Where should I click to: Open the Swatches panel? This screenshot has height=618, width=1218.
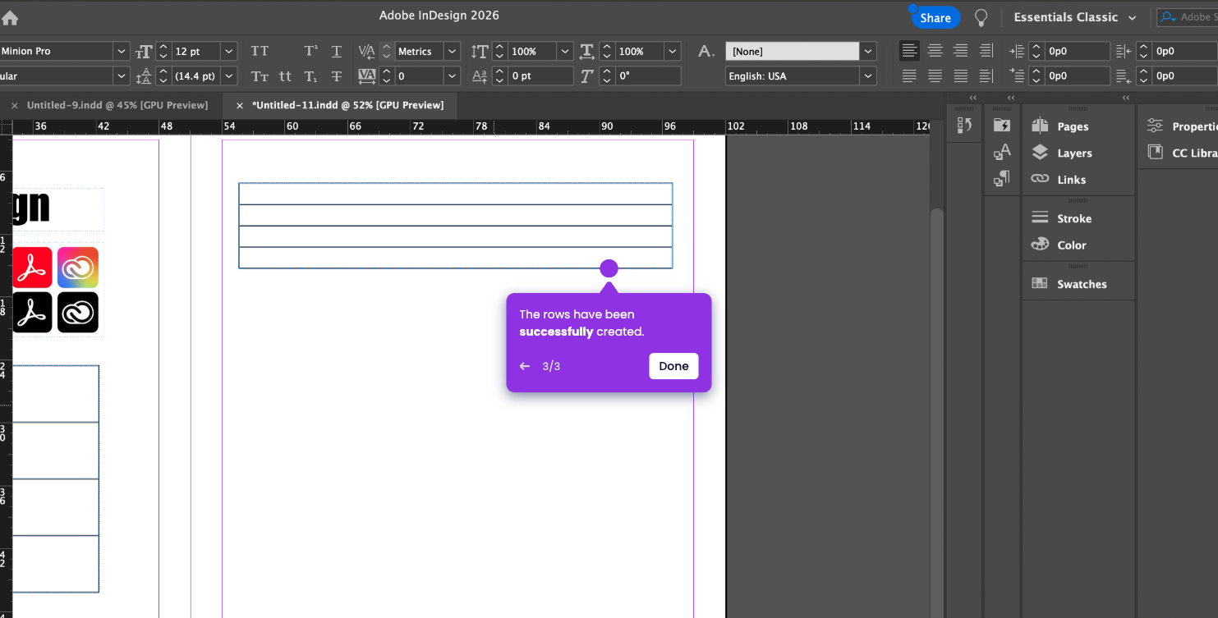pos(1081,284)
